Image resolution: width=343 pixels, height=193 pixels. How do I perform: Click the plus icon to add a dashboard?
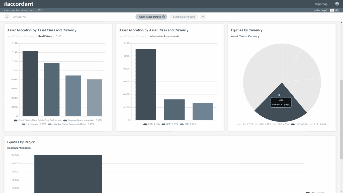(x=203, y=16)
